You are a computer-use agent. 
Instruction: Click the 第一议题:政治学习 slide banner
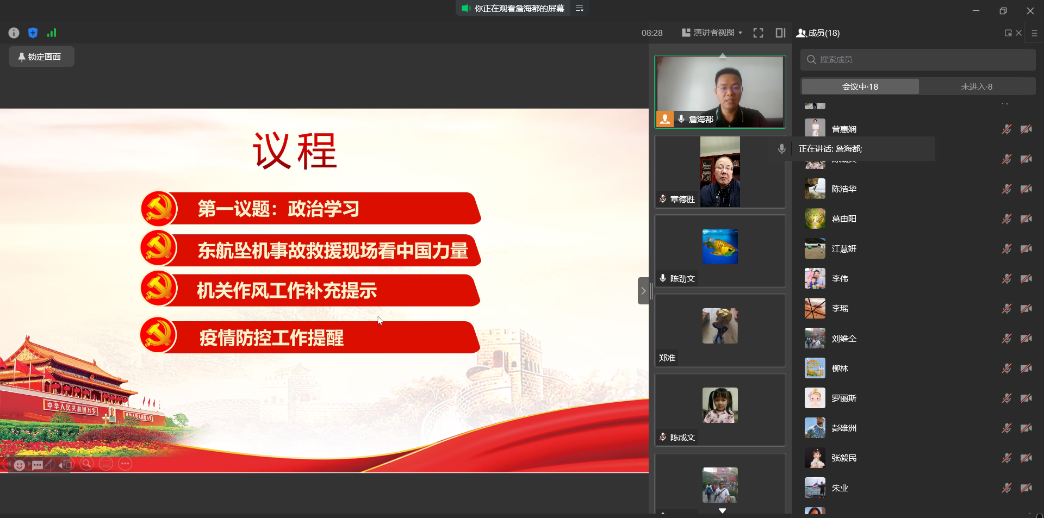pos(311,209)
